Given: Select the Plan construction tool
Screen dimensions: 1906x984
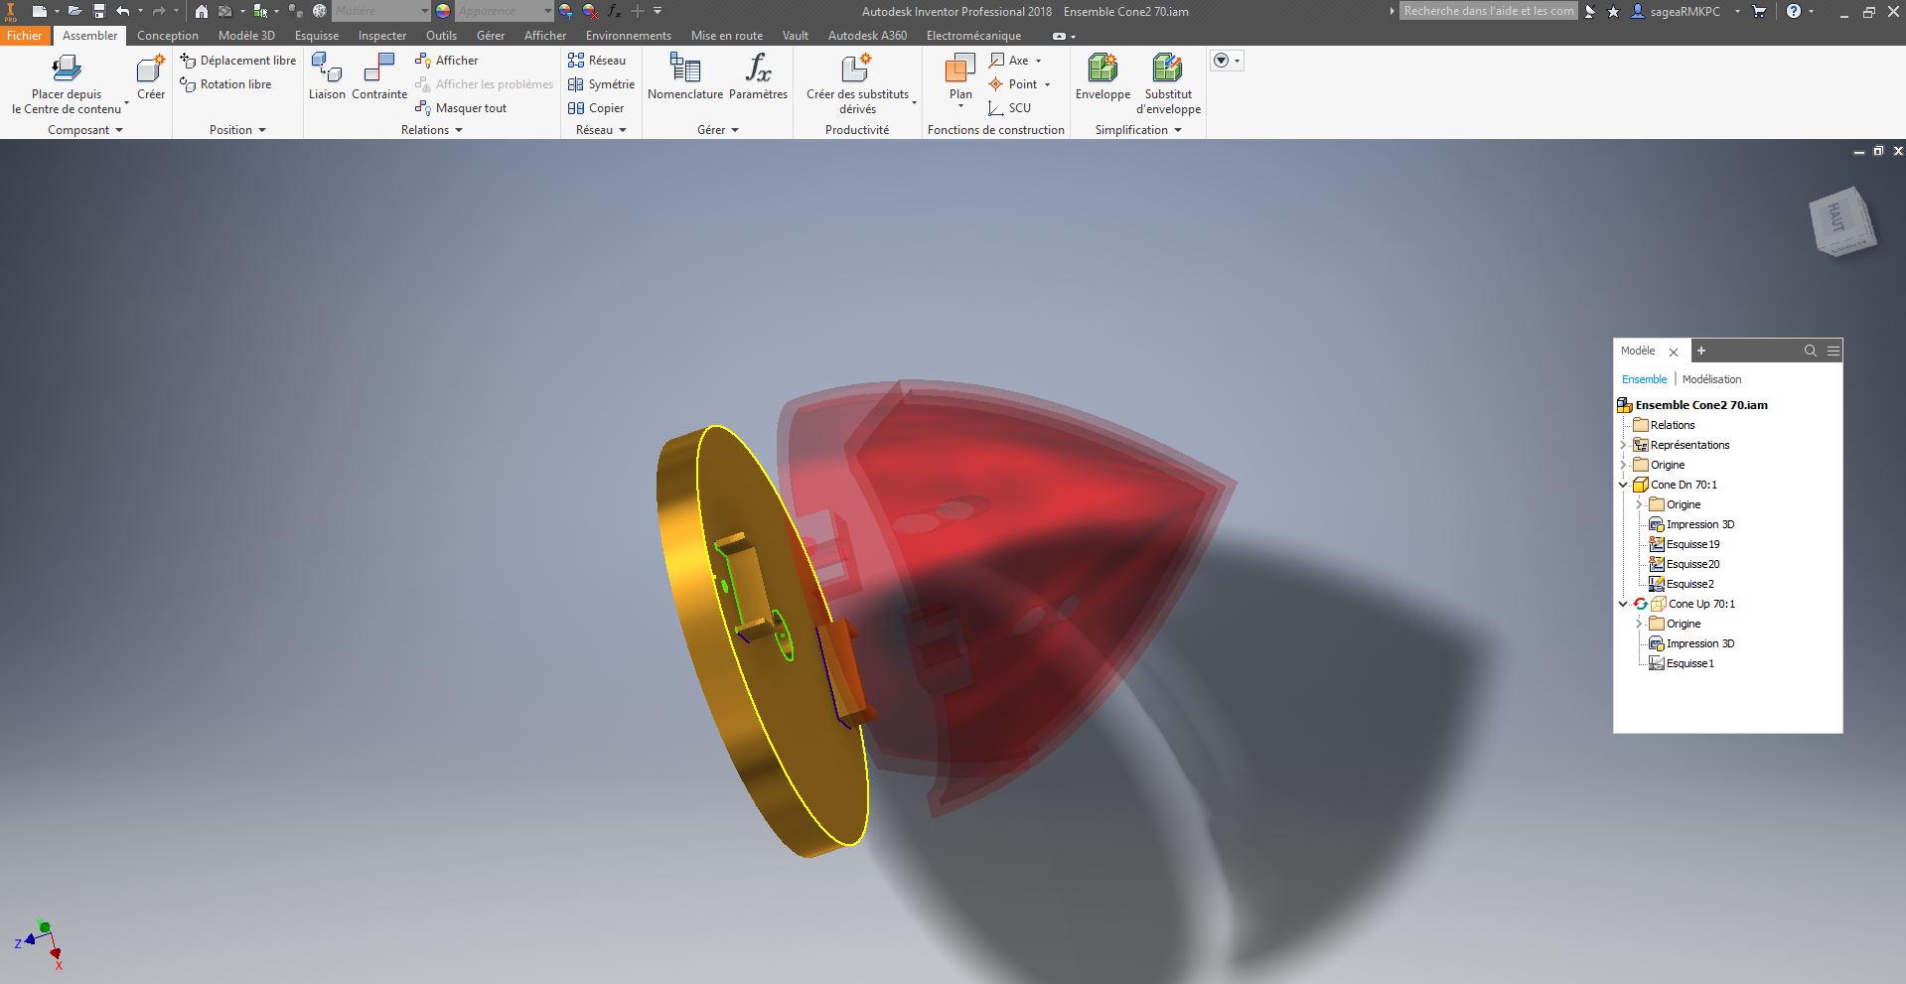Looking at the screenshot, I should click(960, 78).
